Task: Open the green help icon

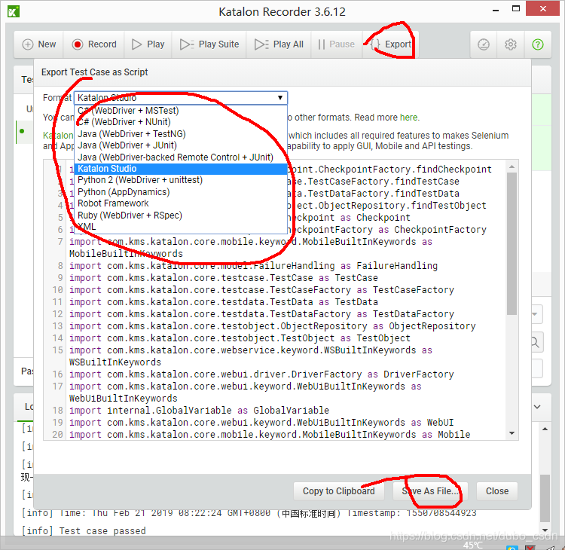Action: [x=538, y=44]
